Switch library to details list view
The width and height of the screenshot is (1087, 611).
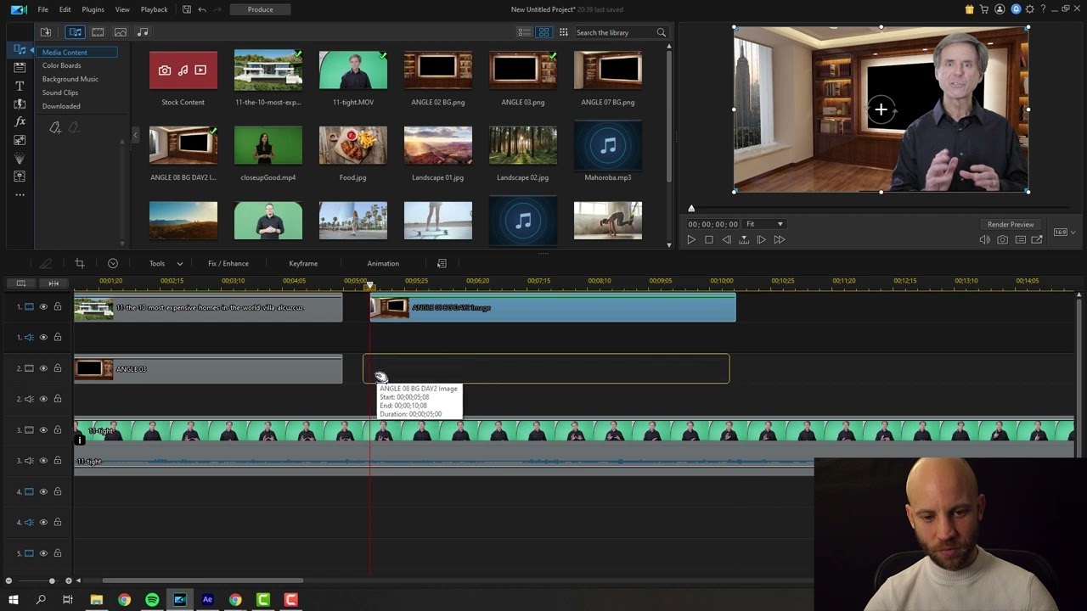[525, 32]
